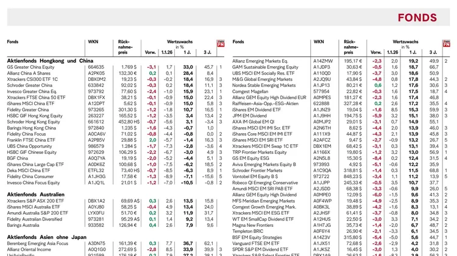Open Templeton BRIC fund entry

click(251, 231)
